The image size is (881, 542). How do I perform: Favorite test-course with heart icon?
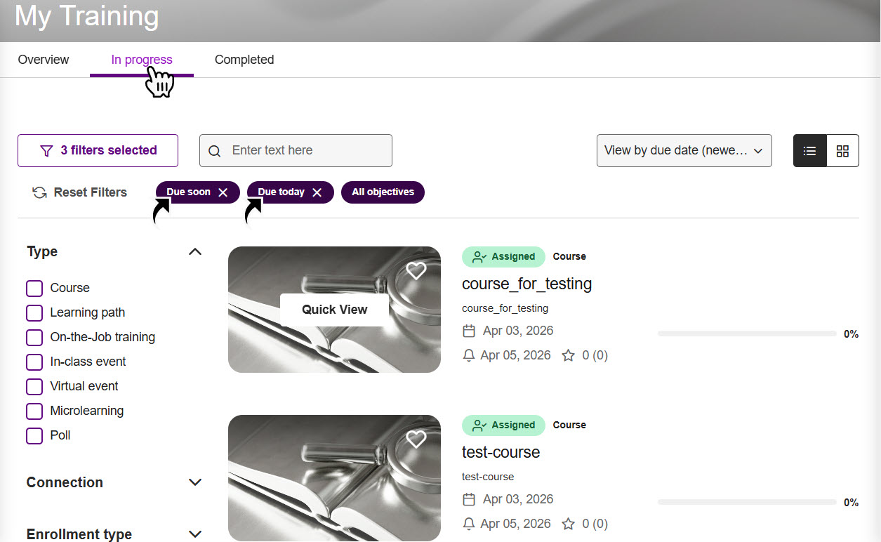pos(416,439)
